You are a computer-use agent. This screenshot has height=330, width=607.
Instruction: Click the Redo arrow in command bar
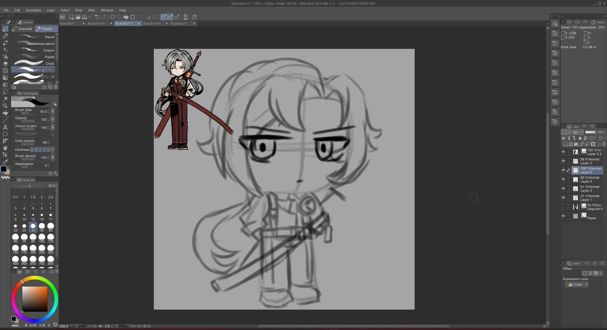tap(104, 17)
